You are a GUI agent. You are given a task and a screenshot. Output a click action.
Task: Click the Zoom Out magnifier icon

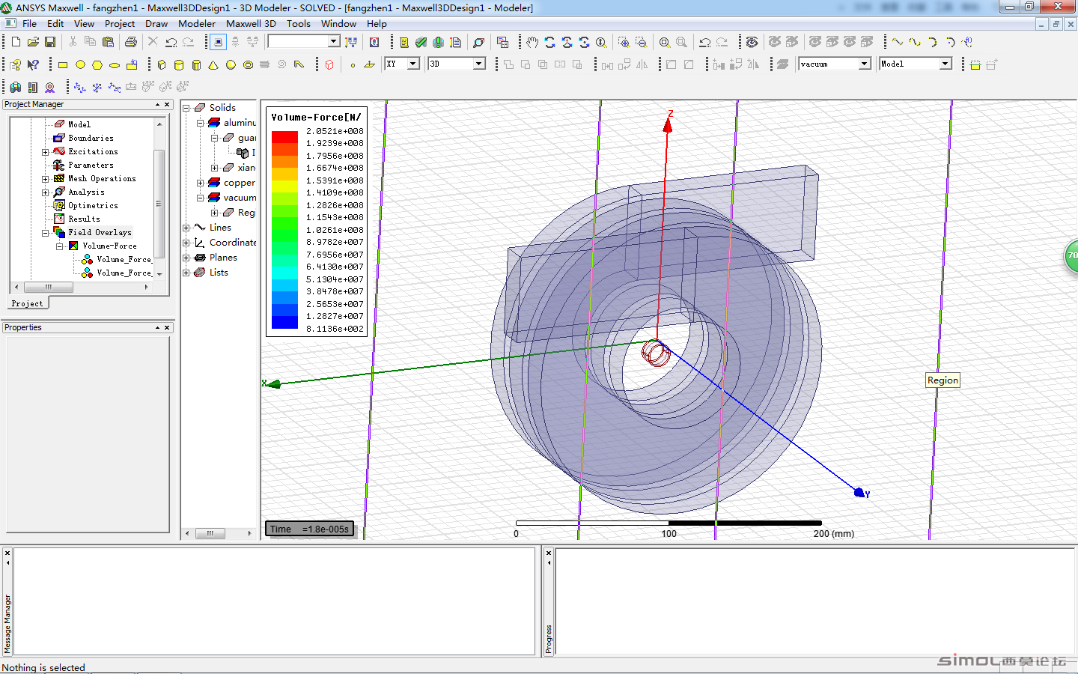tap(641, 42)
